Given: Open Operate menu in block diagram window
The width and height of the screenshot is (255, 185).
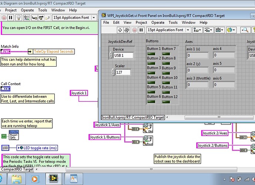Looking at the screenshot, I should tap(27, 10).
